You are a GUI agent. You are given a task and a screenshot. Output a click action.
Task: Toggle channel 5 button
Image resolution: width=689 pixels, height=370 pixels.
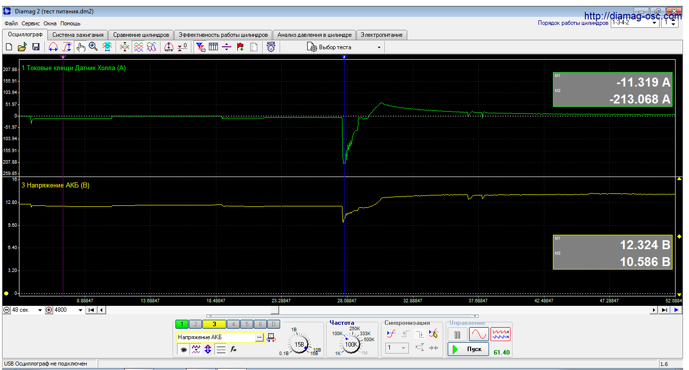pyautogui.click(x=246, y=324)
